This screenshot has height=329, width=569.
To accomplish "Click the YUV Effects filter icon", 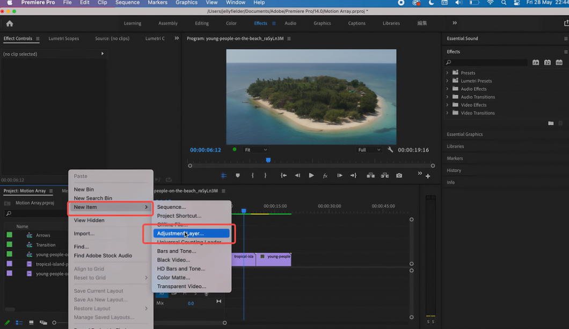I will pyautogui.click(x=559, y=63).
